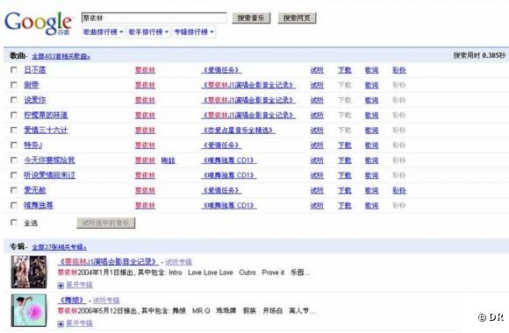This screenshot has height=333, width=509.
Task: Open the 歌手排行榜 dropdown
Action: pyautogui.click(x=148, y=32)
